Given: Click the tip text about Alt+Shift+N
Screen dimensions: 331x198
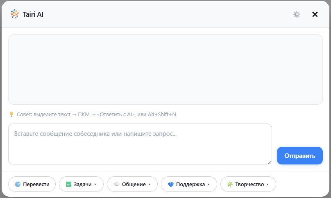Looking at the screenshot, I should pyautogui.click(x=96, y=114).
